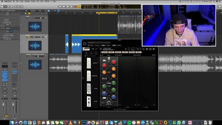Open Google Chrome from the Dock
Screen dimensions: 222x125
(30, 123)
